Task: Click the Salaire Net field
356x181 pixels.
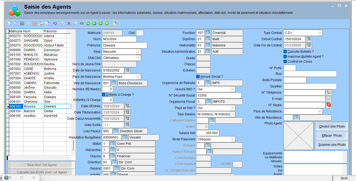Action: pyautogui.click(x=208, y=133)
